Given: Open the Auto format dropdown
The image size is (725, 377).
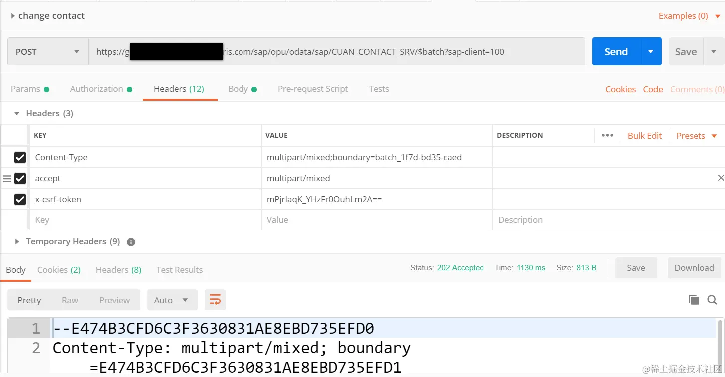Looking at the screenshot, I should pos(172,300).
